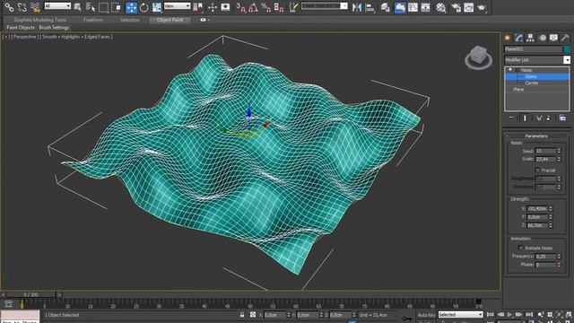
Task: Open the Display command panel tab
Action: coord(553,38)
